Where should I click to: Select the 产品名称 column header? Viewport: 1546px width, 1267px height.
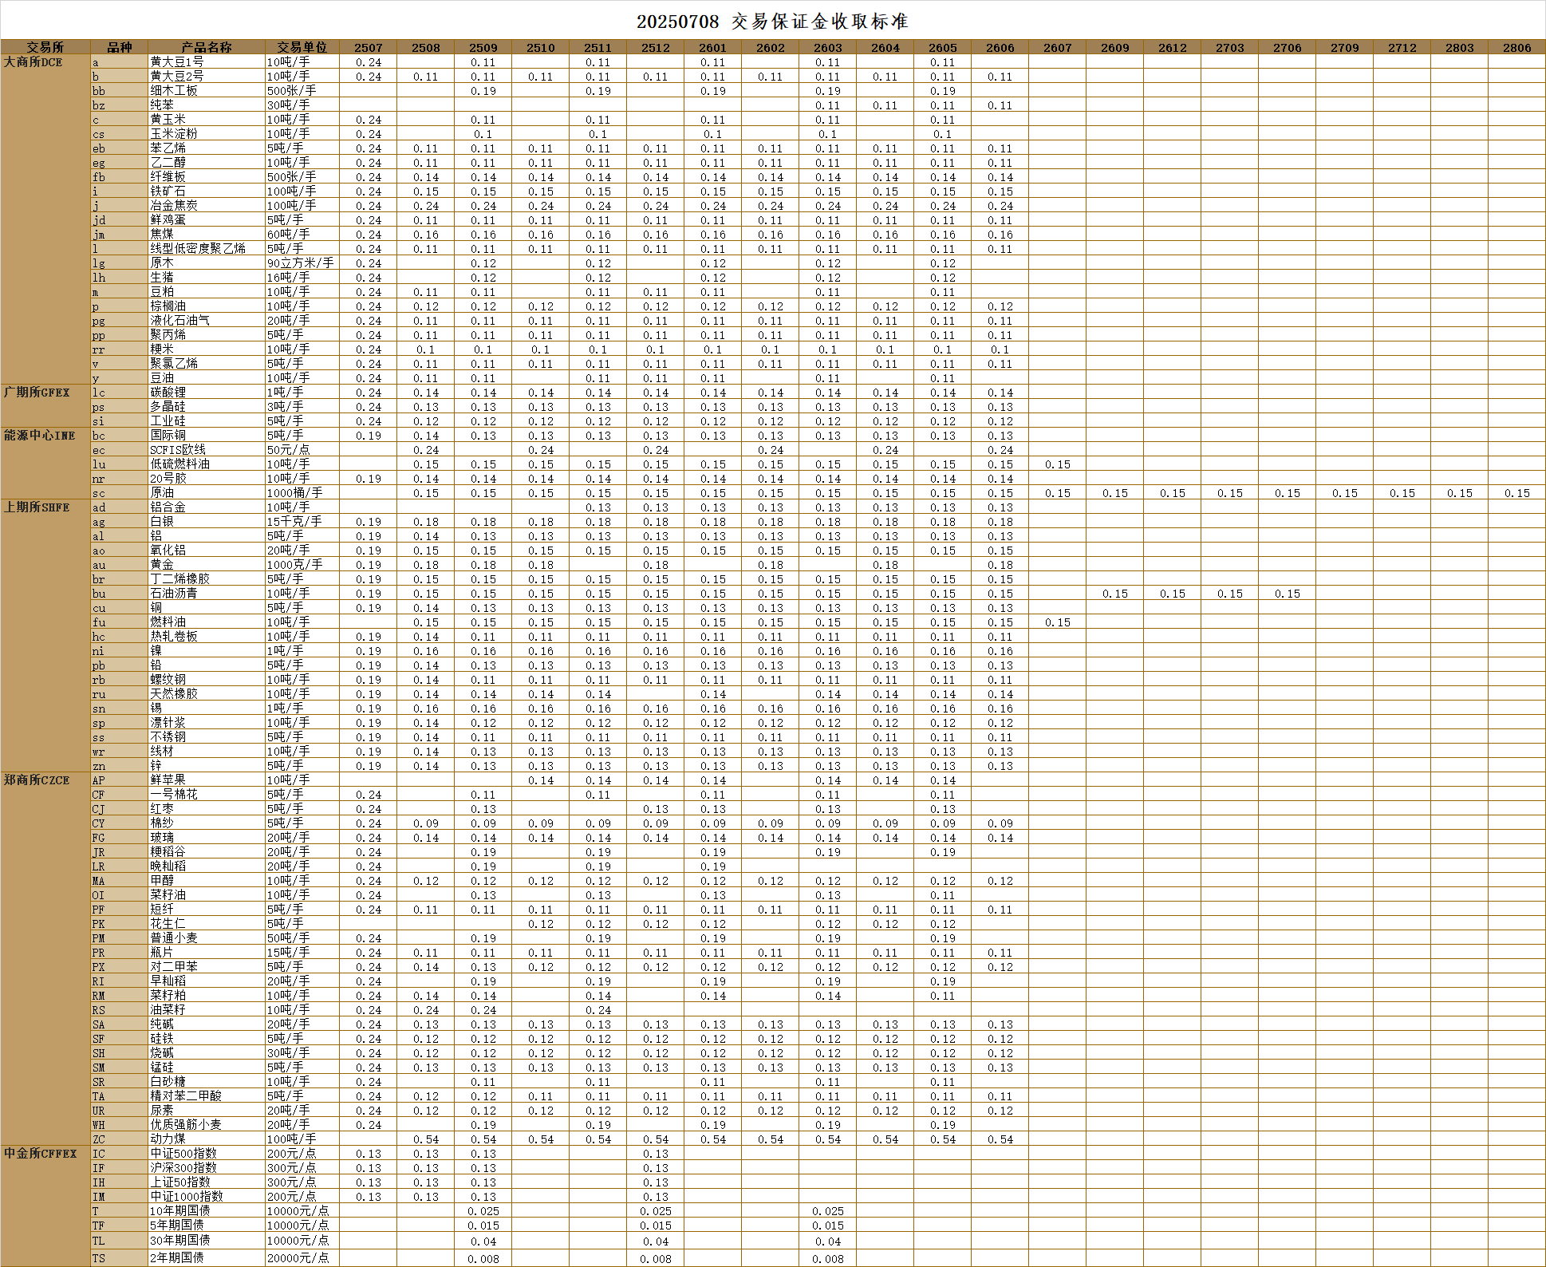[207, 48]
